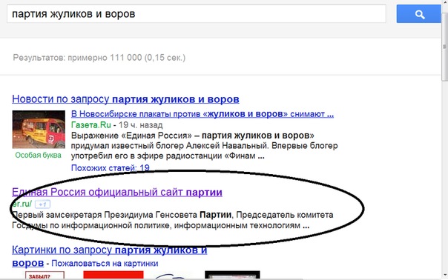Viewport: 448px width, 280px height.
Task: Open Единая Россия официальный сайт партии result
Action: click(117, 192)
